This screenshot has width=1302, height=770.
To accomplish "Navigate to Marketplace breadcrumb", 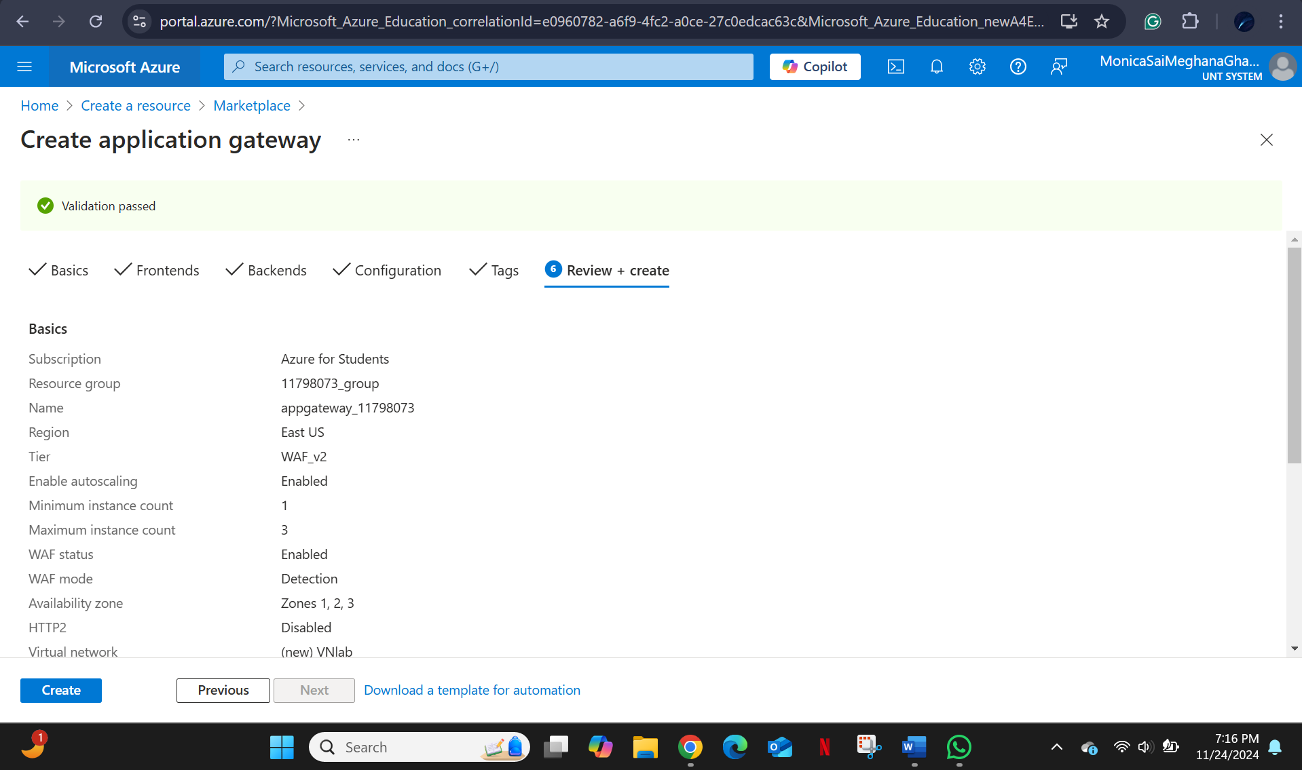I will click(x=252, y=106).
